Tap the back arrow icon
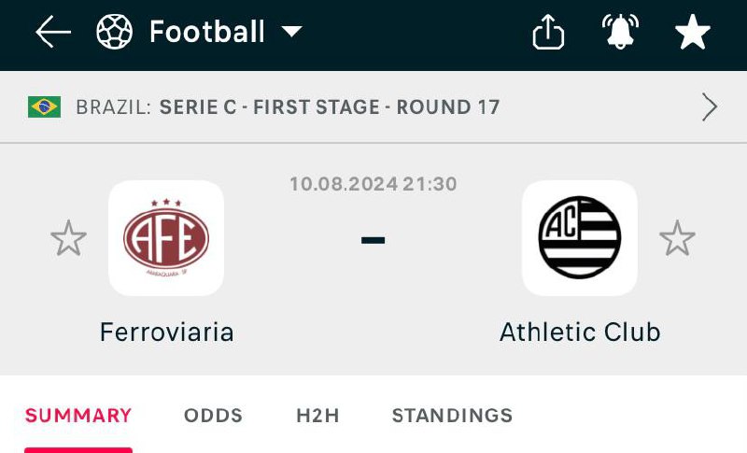747x453 pixels. [x=53, y=33]
